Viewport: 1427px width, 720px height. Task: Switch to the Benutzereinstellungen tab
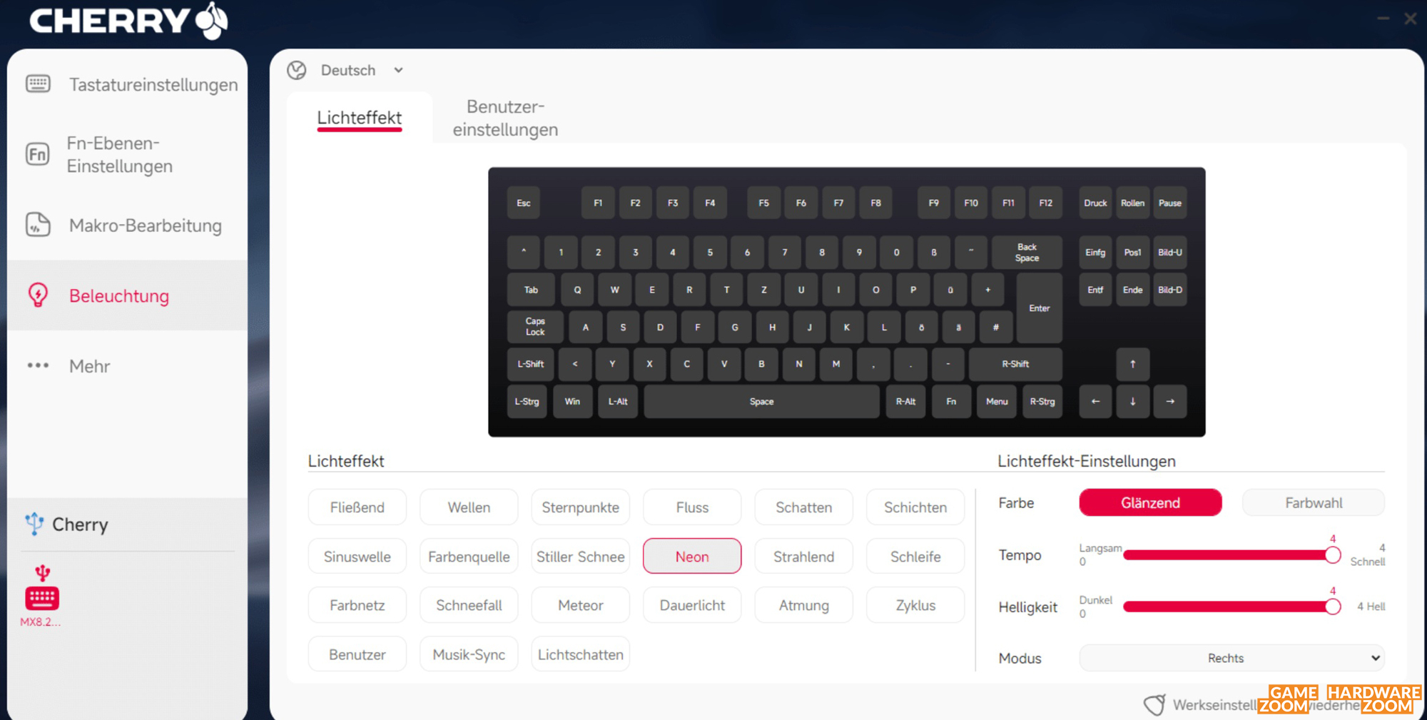pos(505,118)
